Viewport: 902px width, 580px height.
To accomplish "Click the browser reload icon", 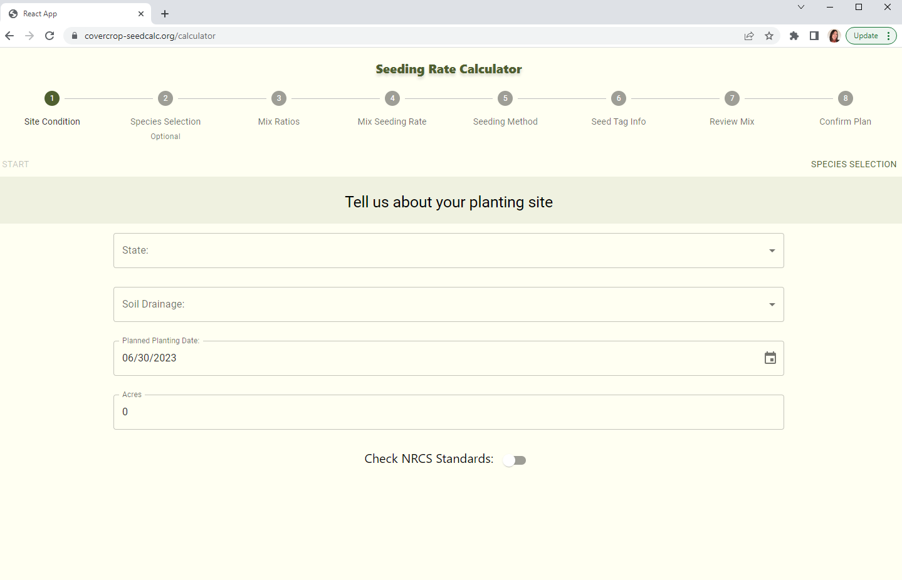I will 50,36.
